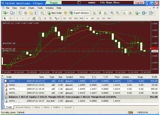Image resolution: width=160 pixels, height=115 pixels.
Task: Open the Charts menu
Action: tap(31, 8)
